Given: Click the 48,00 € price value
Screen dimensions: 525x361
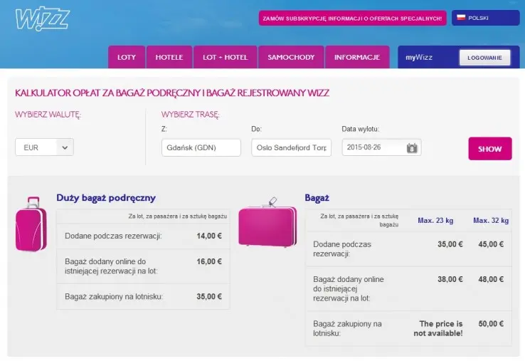Looking at the screenshot, I should [491, 279].
